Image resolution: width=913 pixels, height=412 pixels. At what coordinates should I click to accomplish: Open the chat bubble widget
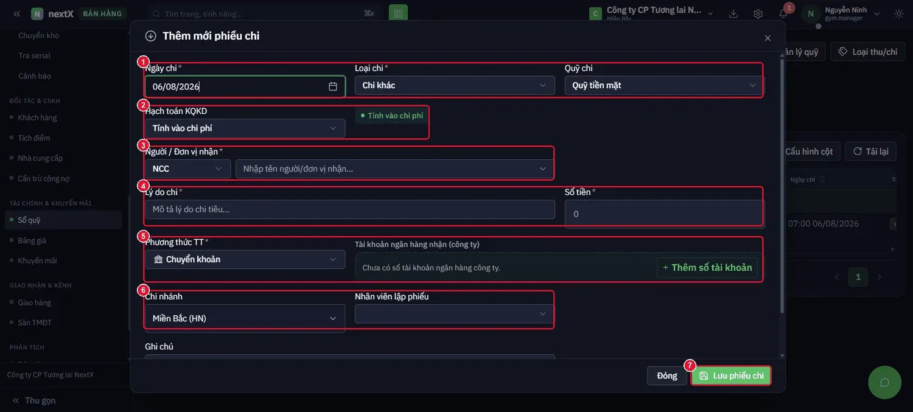coord(884,382)
